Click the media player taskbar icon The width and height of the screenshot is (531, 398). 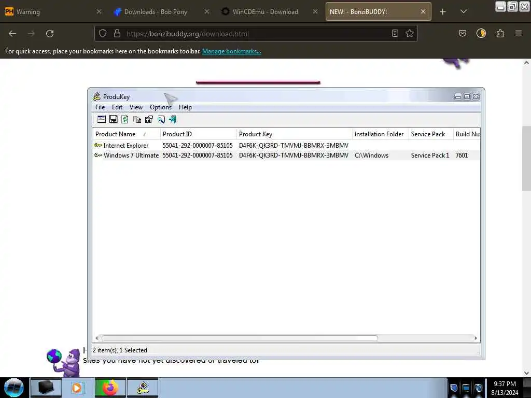(x=78, y=388)
